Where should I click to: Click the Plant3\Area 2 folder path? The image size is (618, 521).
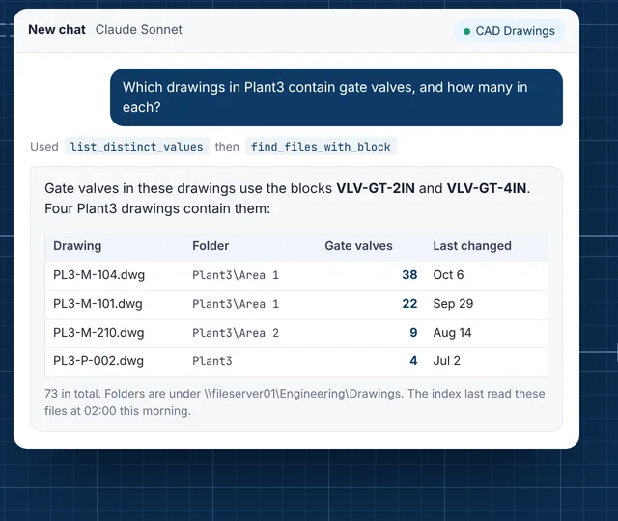coord(236,333)
